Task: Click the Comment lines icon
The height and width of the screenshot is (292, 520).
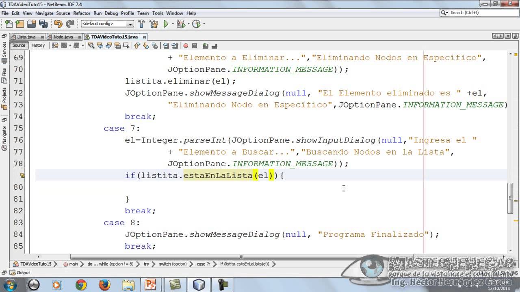Action: point(206,45)
